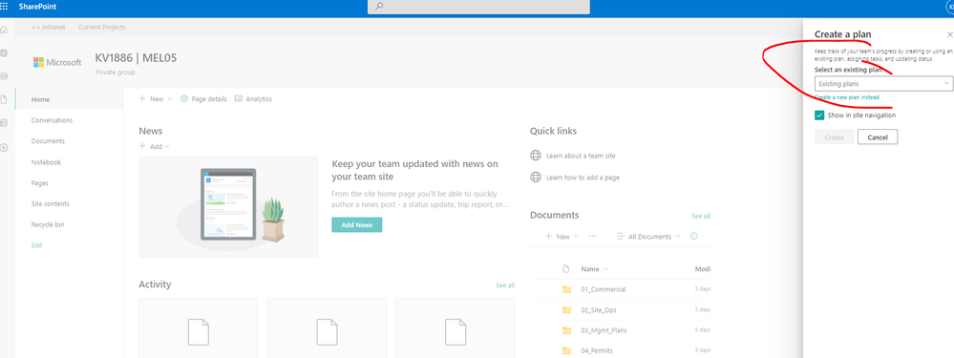
Task: Click the Cancel button
Action: point(878,137)
